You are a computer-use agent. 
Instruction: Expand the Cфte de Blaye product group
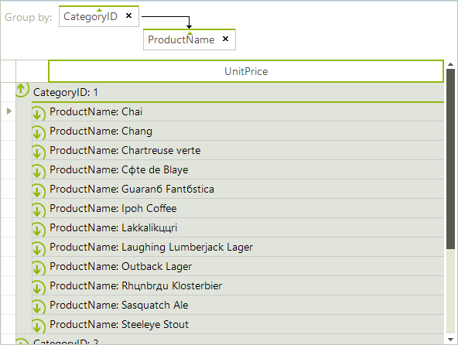point(39,172)
